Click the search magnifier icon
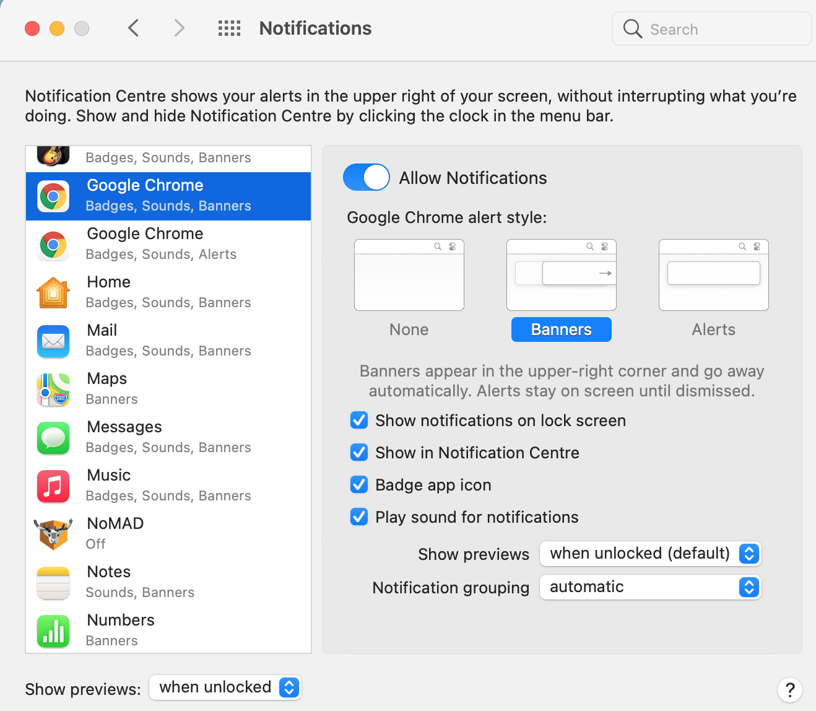Viewport: 816px width, 711px height. (632, 28)
